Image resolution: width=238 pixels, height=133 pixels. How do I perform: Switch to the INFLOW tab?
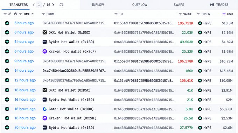click(98, 5)
